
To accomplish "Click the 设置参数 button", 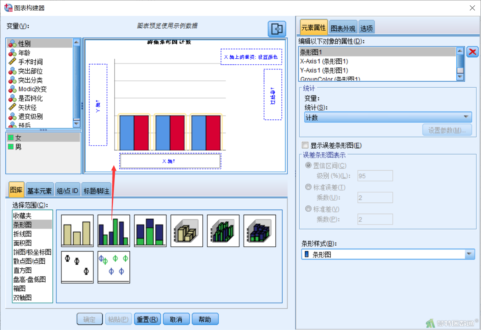I will [x=447, y=130].
